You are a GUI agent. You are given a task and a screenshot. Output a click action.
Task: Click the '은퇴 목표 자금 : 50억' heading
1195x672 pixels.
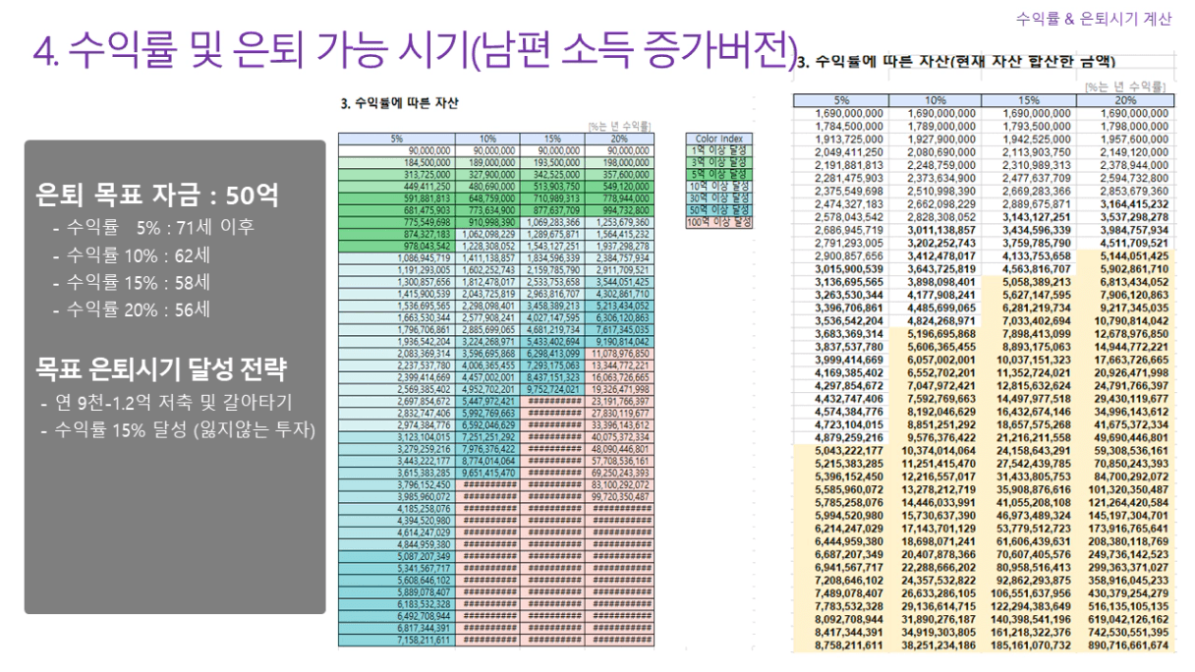[x=157, y=196]
